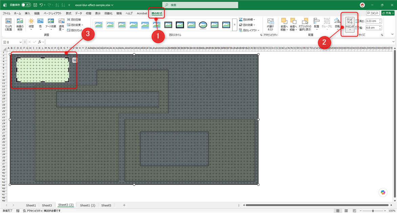Switch to the Sheet5 worksheet tab
The height and width of the screenshot is (213, 397).
(106, 206)
